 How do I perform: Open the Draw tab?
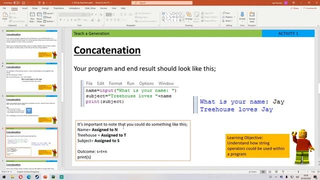(35, 8)
